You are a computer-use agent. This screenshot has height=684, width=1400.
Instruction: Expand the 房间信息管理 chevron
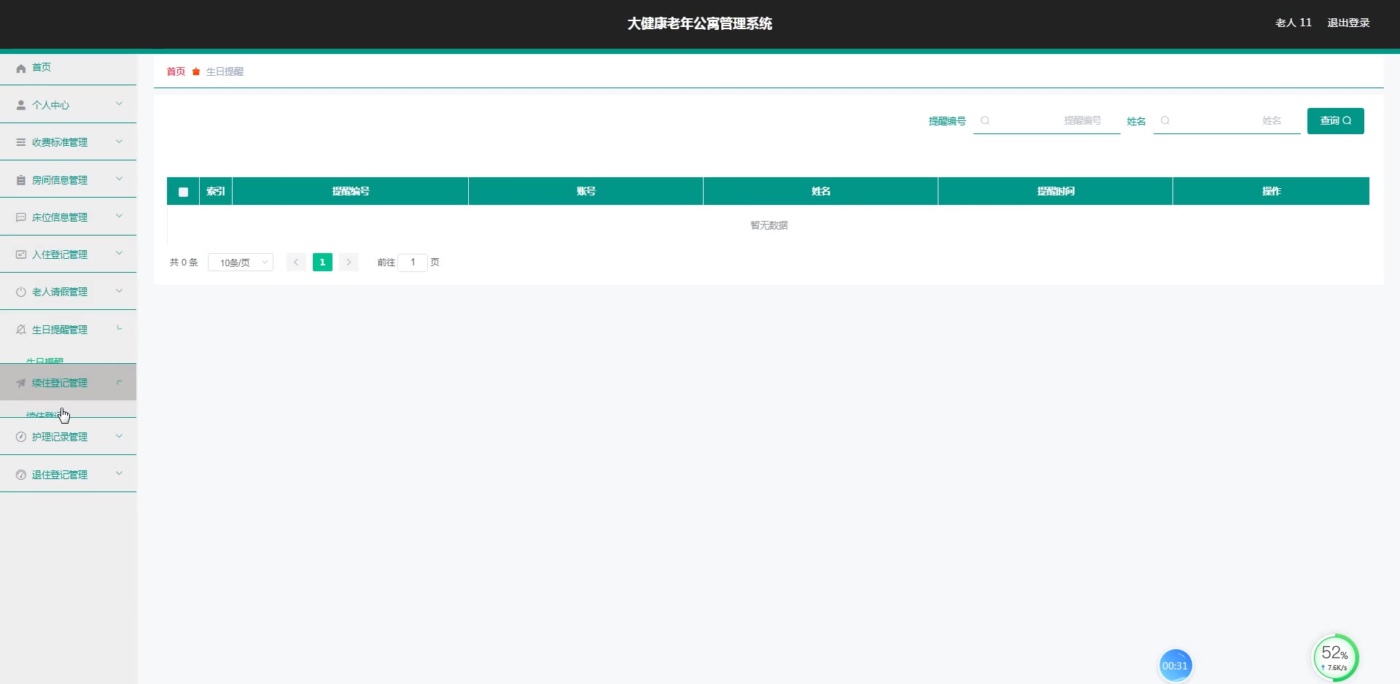pyautogui.click(x=120, y=179)
